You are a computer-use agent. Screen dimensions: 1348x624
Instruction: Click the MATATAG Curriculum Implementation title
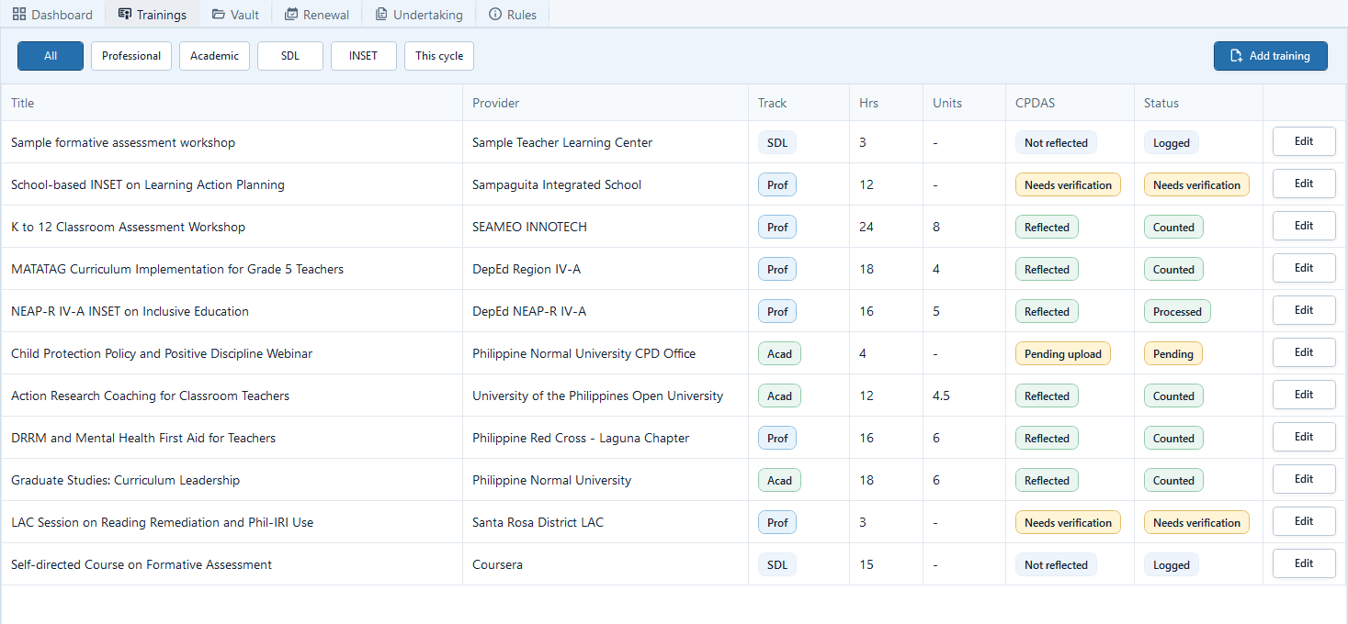(177, 269)
